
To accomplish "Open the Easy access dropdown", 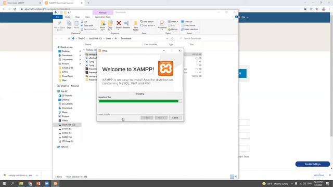I will 148,25.
